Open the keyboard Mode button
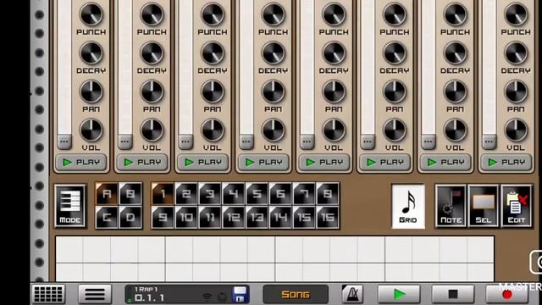The width and height of the screenshot is (542, 305). click(69, 206)
